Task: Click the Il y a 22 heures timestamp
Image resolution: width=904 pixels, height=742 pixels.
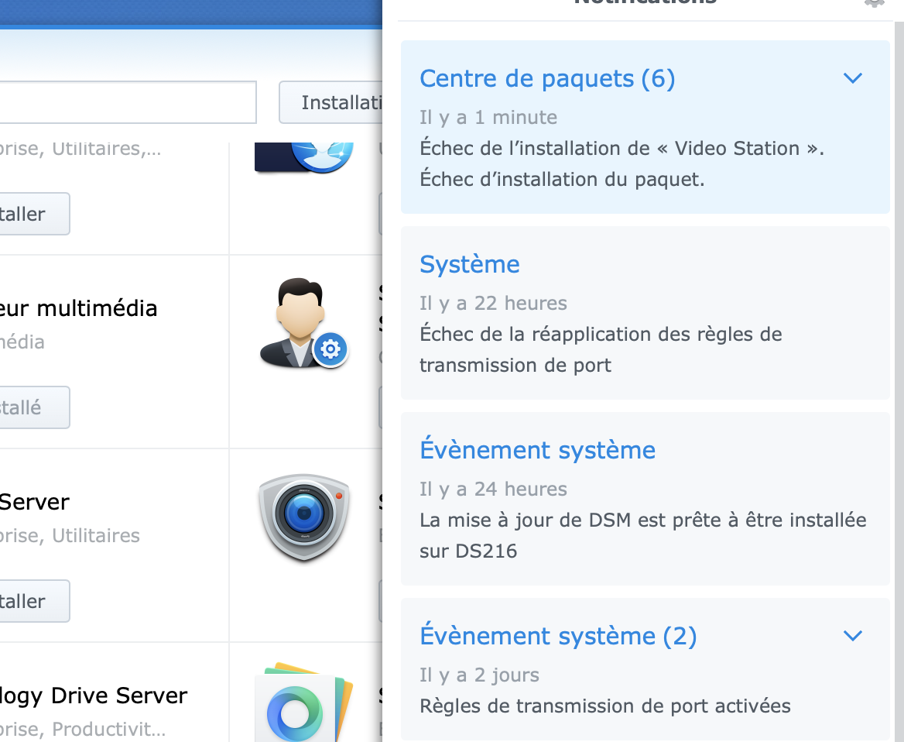Action: click(x=493, y=304)
